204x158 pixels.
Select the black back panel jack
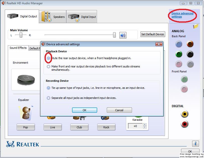click(190, 54)
